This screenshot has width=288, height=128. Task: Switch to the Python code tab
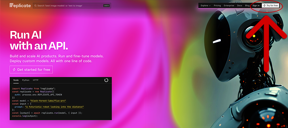point(26,80)
